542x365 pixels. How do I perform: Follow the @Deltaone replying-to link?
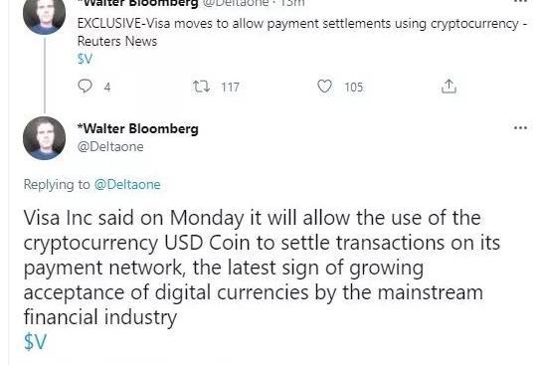click(127, 184)
